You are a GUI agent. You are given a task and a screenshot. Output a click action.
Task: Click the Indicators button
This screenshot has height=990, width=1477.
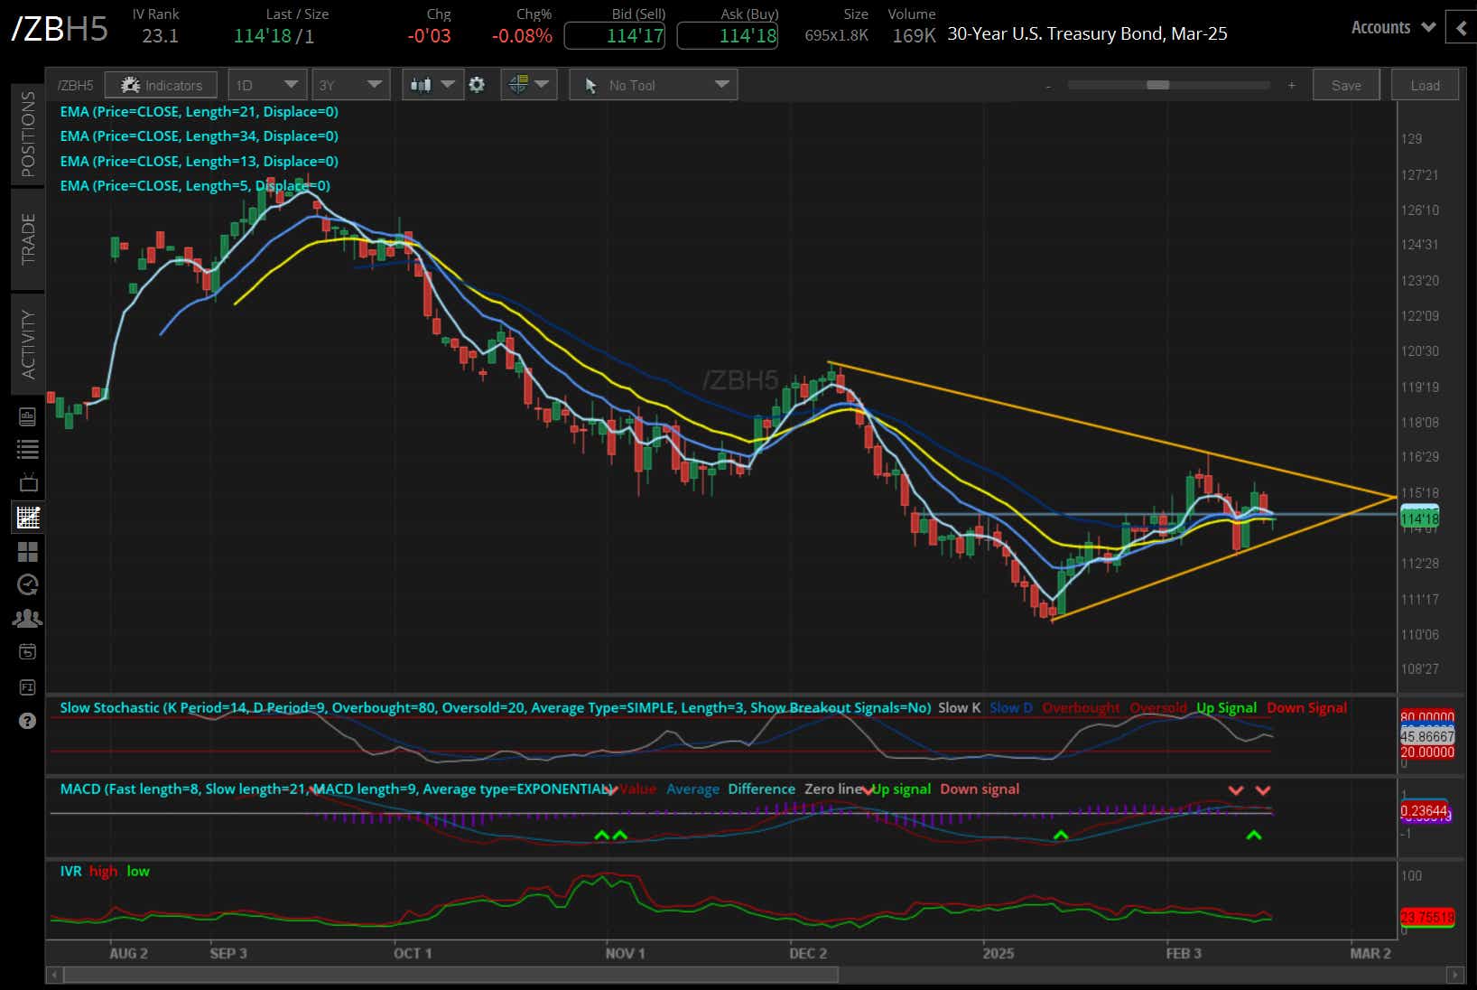coord(161,84)
